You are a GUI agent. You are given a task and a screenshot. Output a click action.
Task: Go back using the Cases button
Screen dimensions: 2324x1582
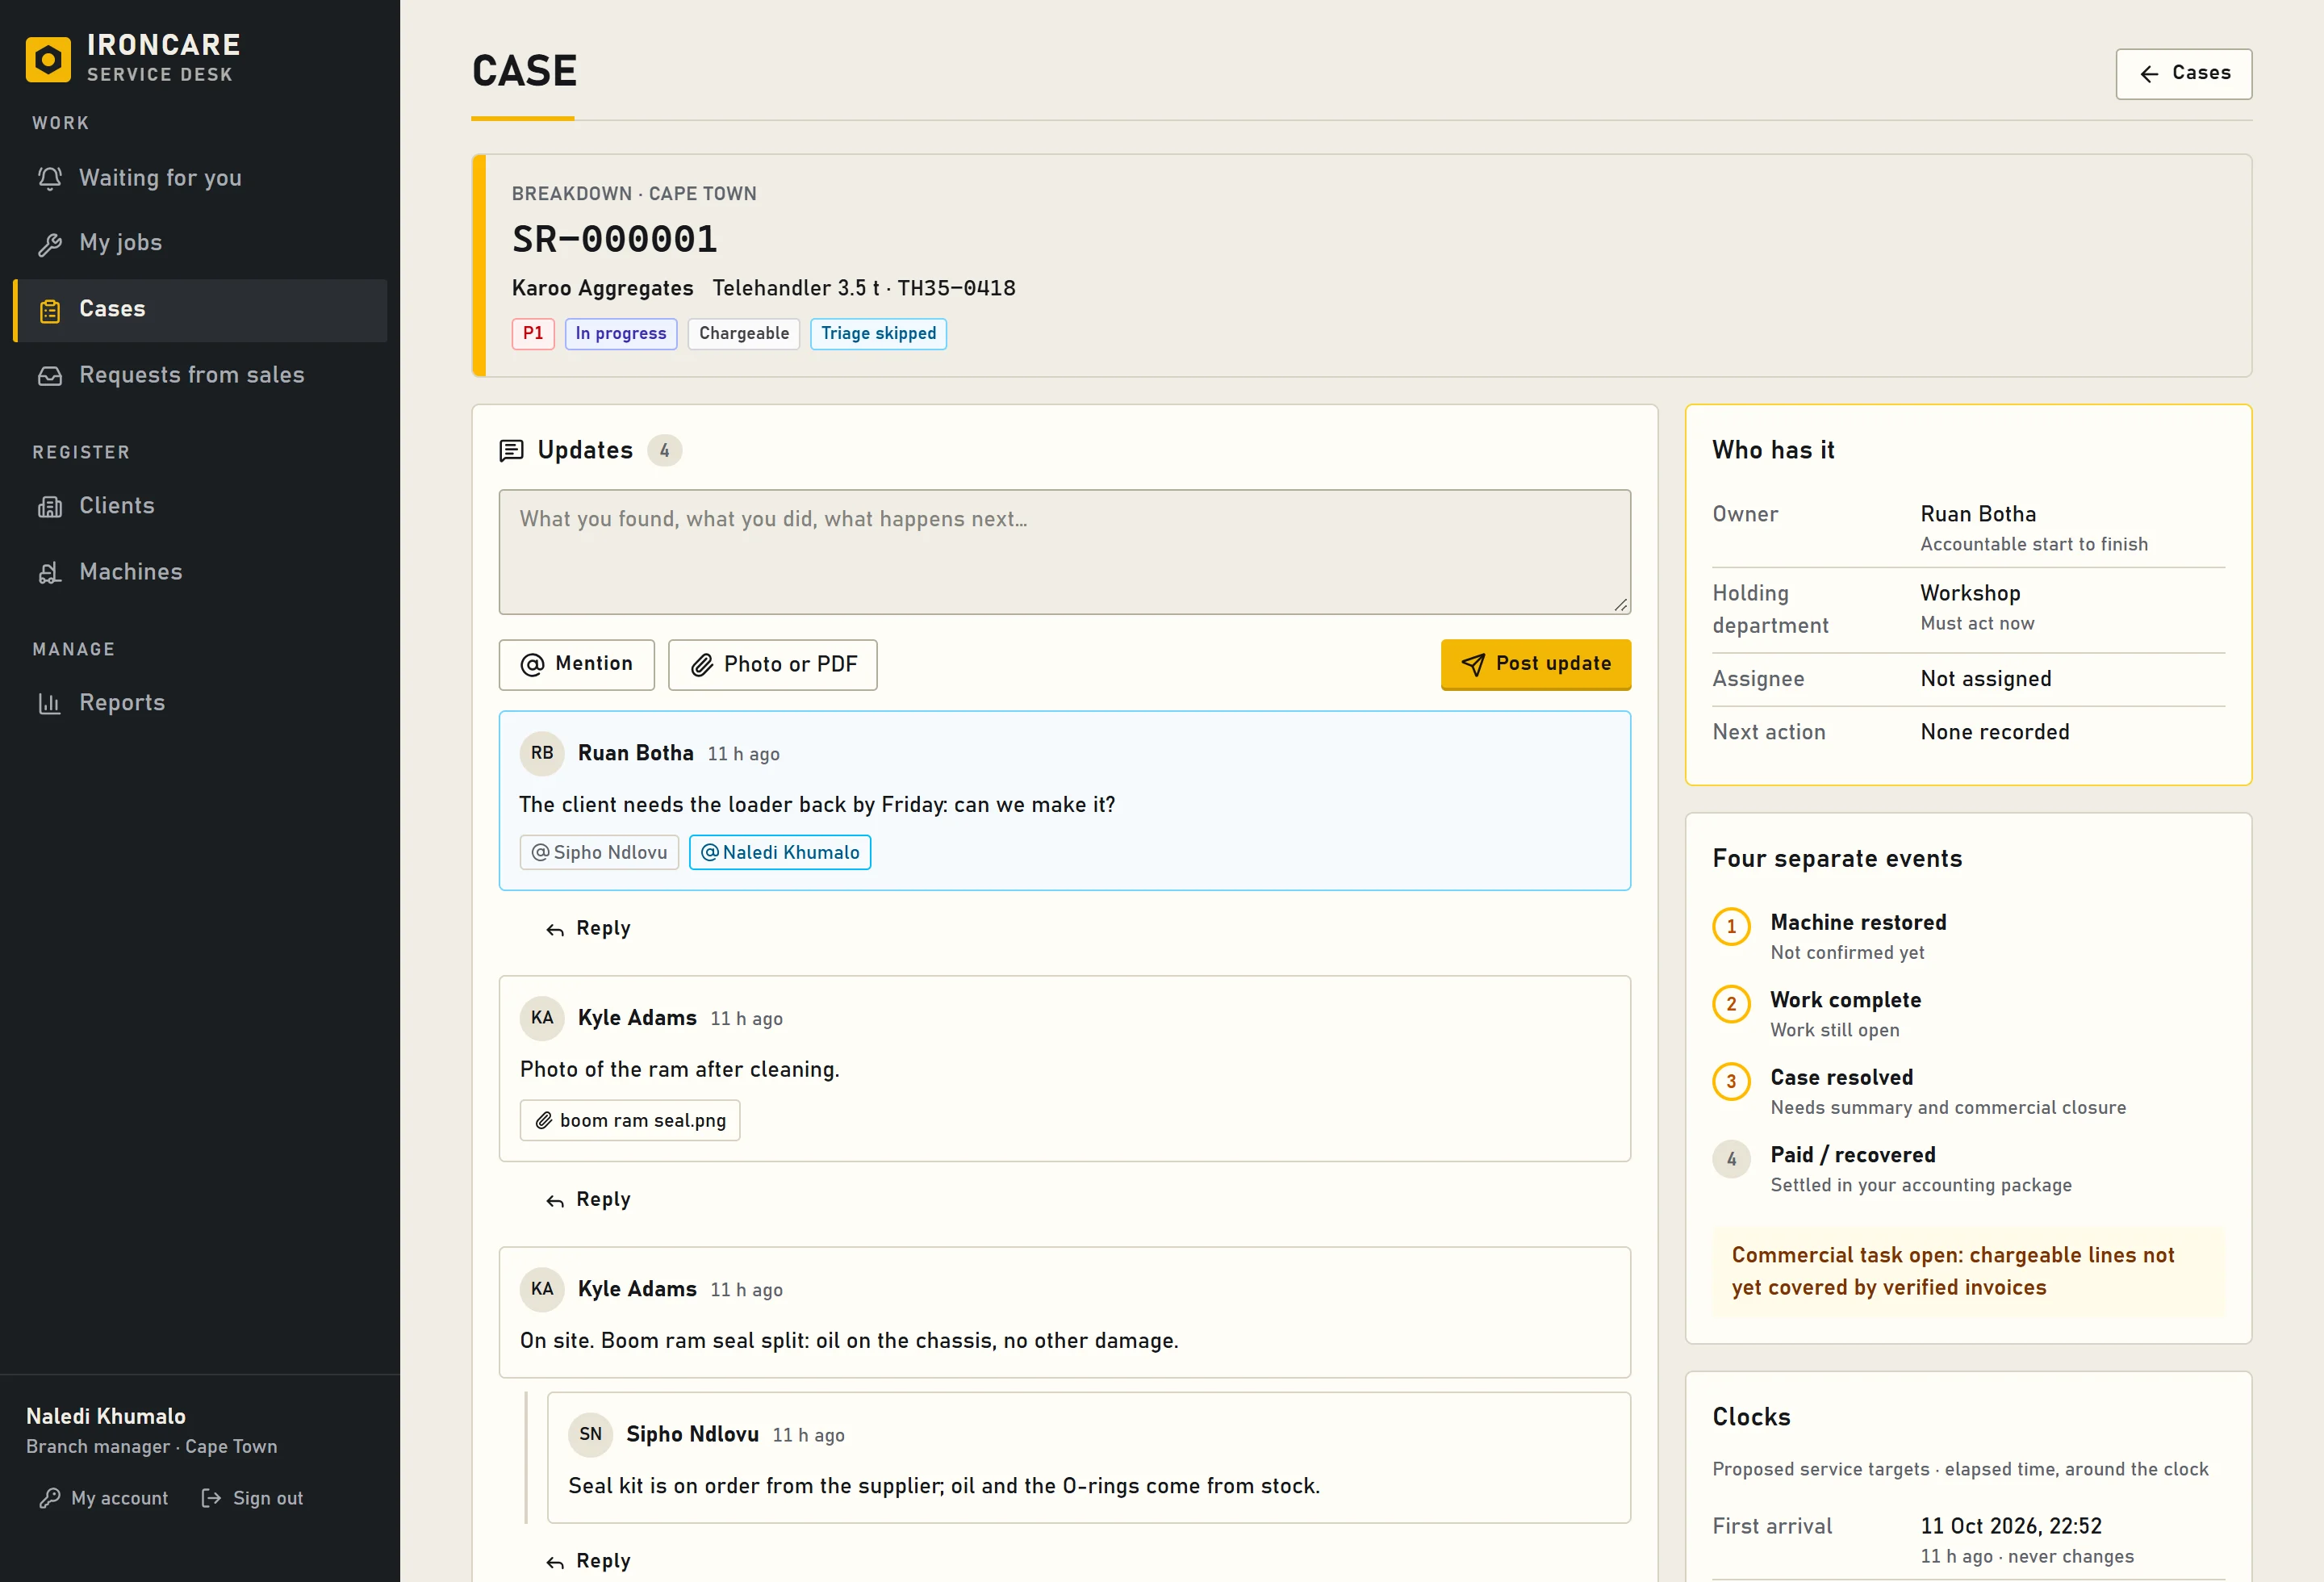tap(2183, 74)
